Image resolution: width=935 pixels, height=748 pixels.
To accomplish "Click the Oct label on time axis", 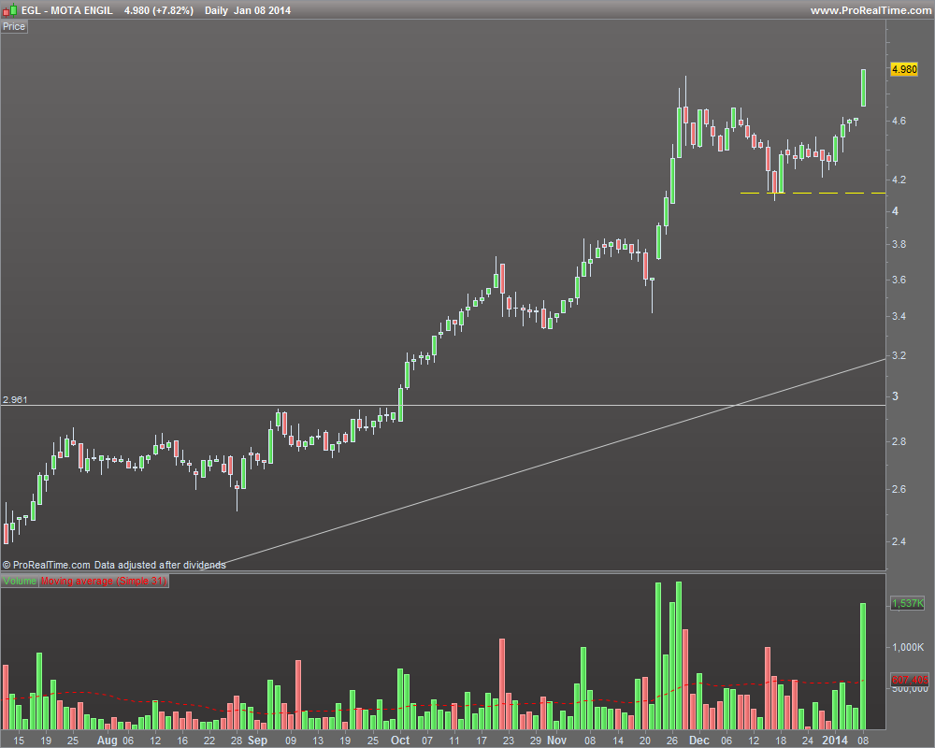I will point(400,741).
